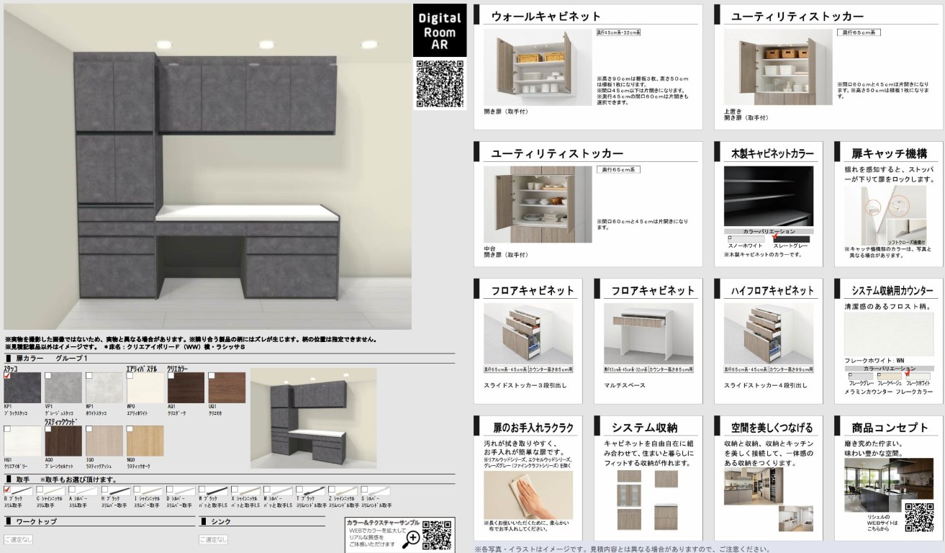Click the magnifier icon in color sample box

(412, 538)
